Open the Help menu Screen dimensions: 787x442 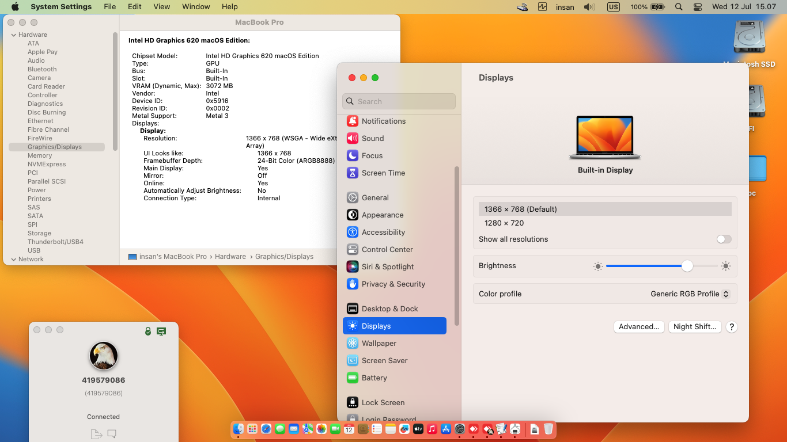click(x=230, y=7)
